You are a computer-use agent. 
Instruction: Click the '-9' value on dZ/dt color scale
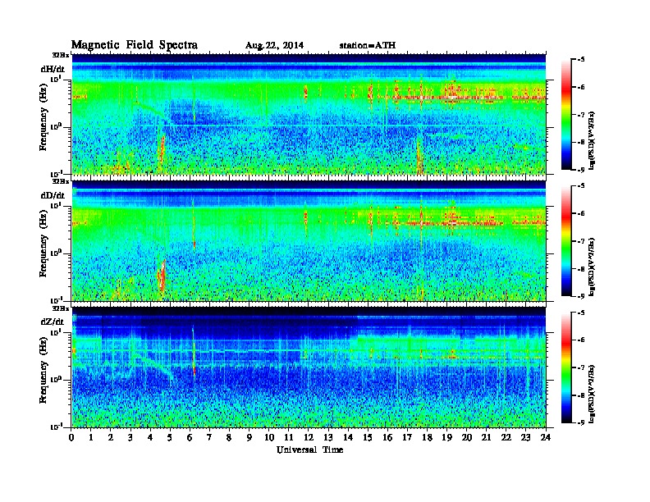tap(581, 422)
